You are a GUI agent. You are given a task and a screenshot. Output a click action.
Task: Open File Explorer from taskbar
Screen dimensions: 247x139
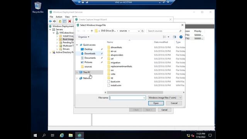(71, 135)
